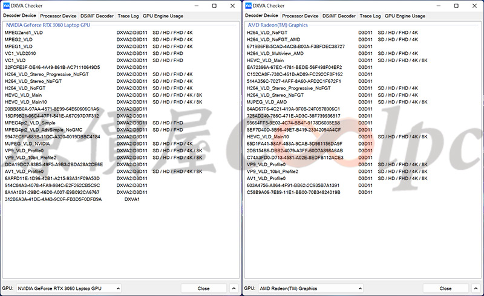The image size is (484, 296).
Task: Select the Decoder Device tab in the NVIDIA window
Action: (19, 16)
